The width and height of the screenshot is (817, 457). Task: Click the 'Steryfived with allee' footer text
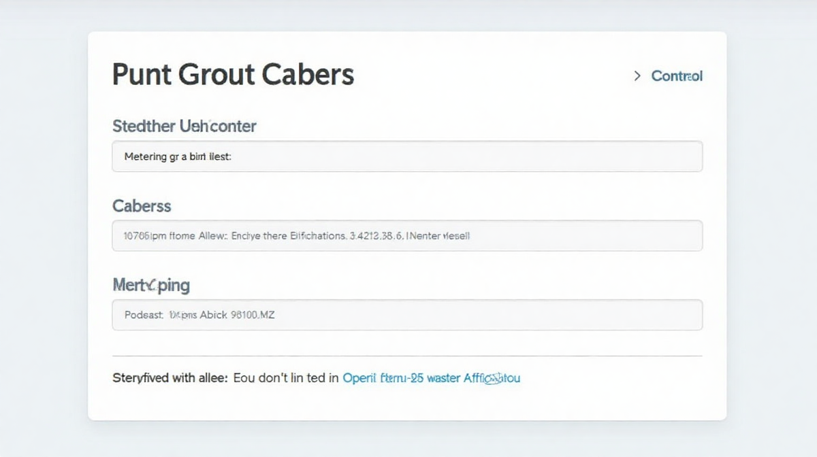170,377
